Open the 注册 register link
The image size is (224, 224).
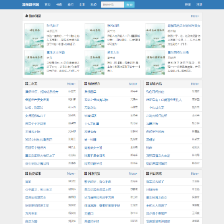click(x=199, y=4)
